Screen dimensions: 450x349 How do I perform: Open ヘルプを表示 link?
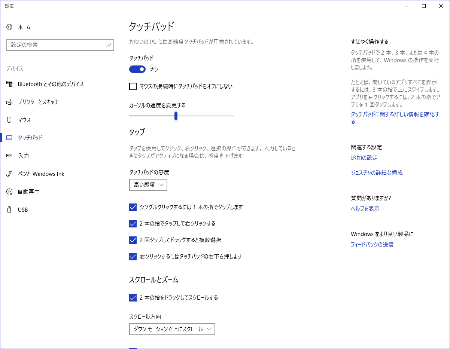coord(365,209)
